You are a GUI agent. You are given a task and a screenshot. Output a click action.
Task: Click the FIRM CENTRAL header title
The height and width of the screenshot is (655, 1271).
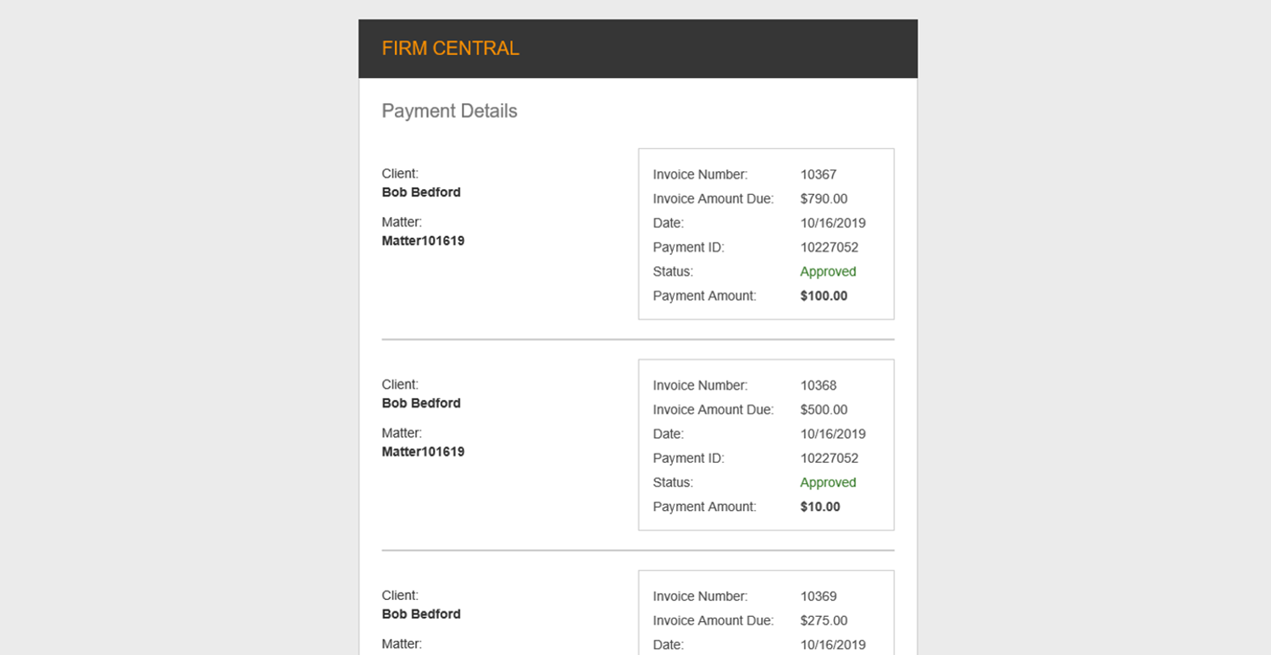point(450,48)
